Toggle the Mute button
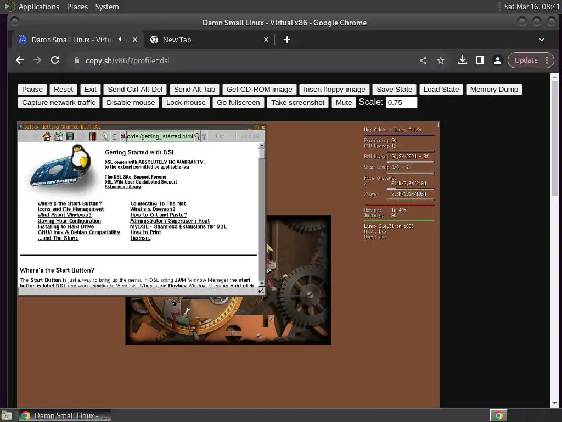562x422 pixels. pyautogui.click(x=344, y=103)
